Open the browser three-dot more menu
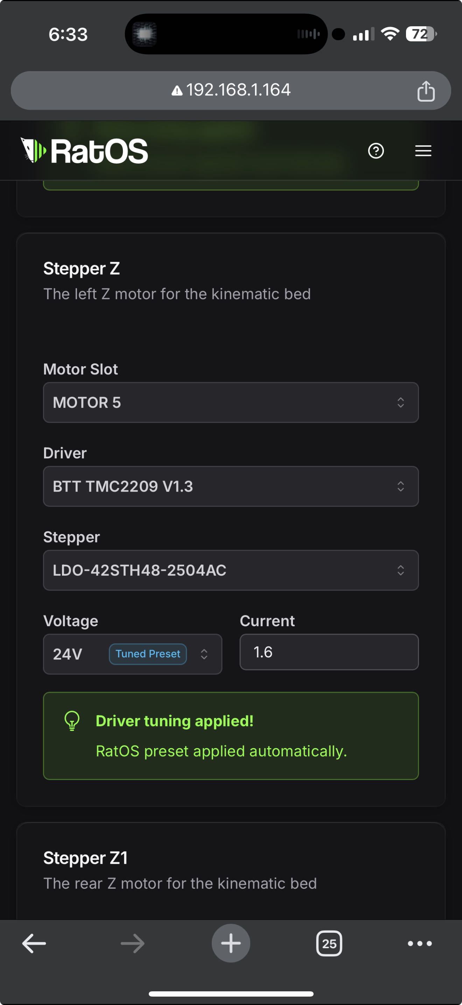Viewport: 462px width, 1005px height. pos(420,943)
